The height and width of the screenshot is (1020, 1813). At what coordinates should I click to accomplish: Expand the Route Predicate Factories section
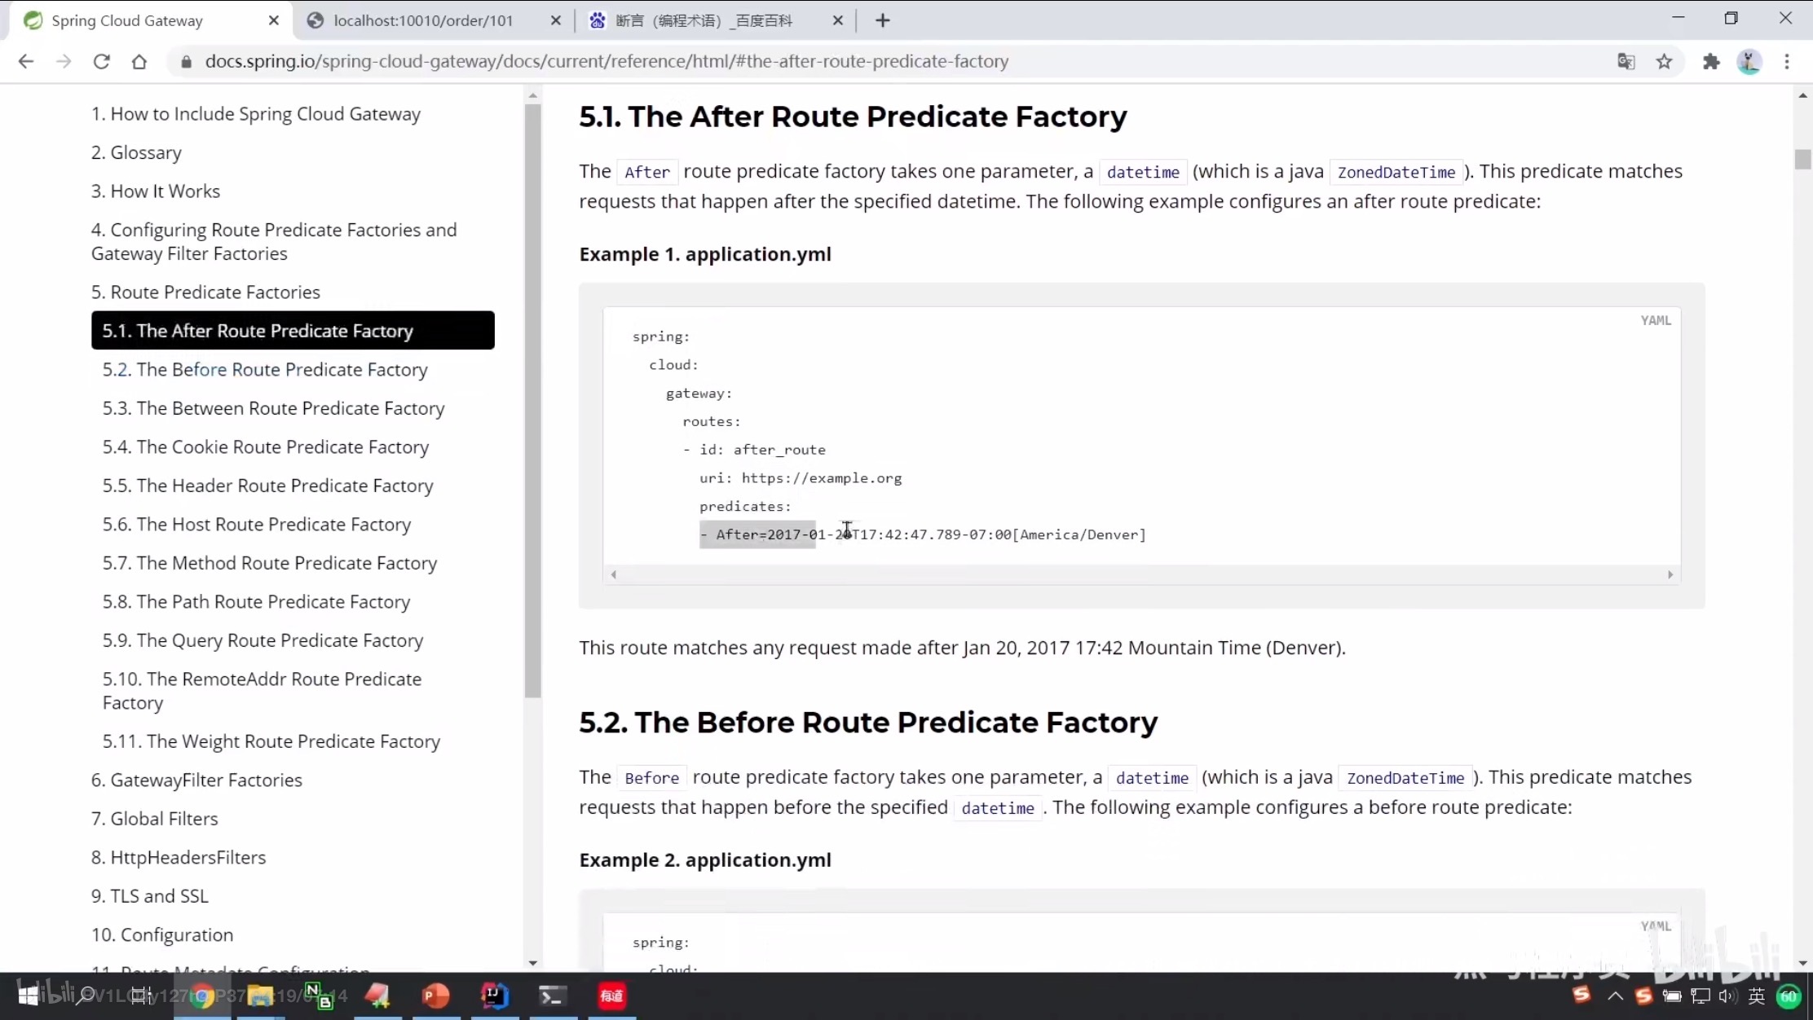205,291
